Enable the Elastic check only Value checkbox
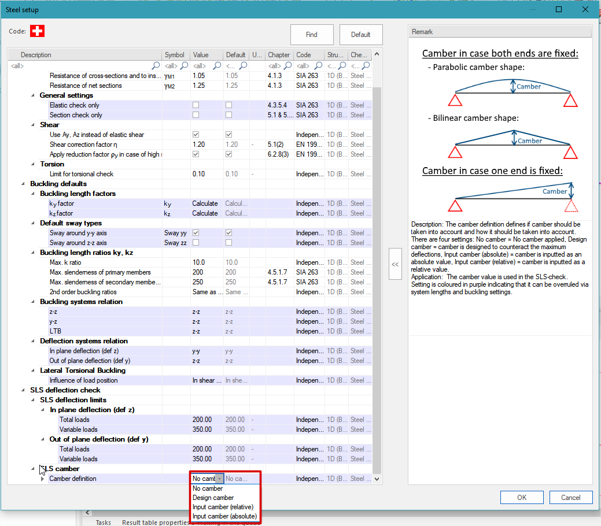Viewport: 601px width, 526px height. (x=196, y=105)
